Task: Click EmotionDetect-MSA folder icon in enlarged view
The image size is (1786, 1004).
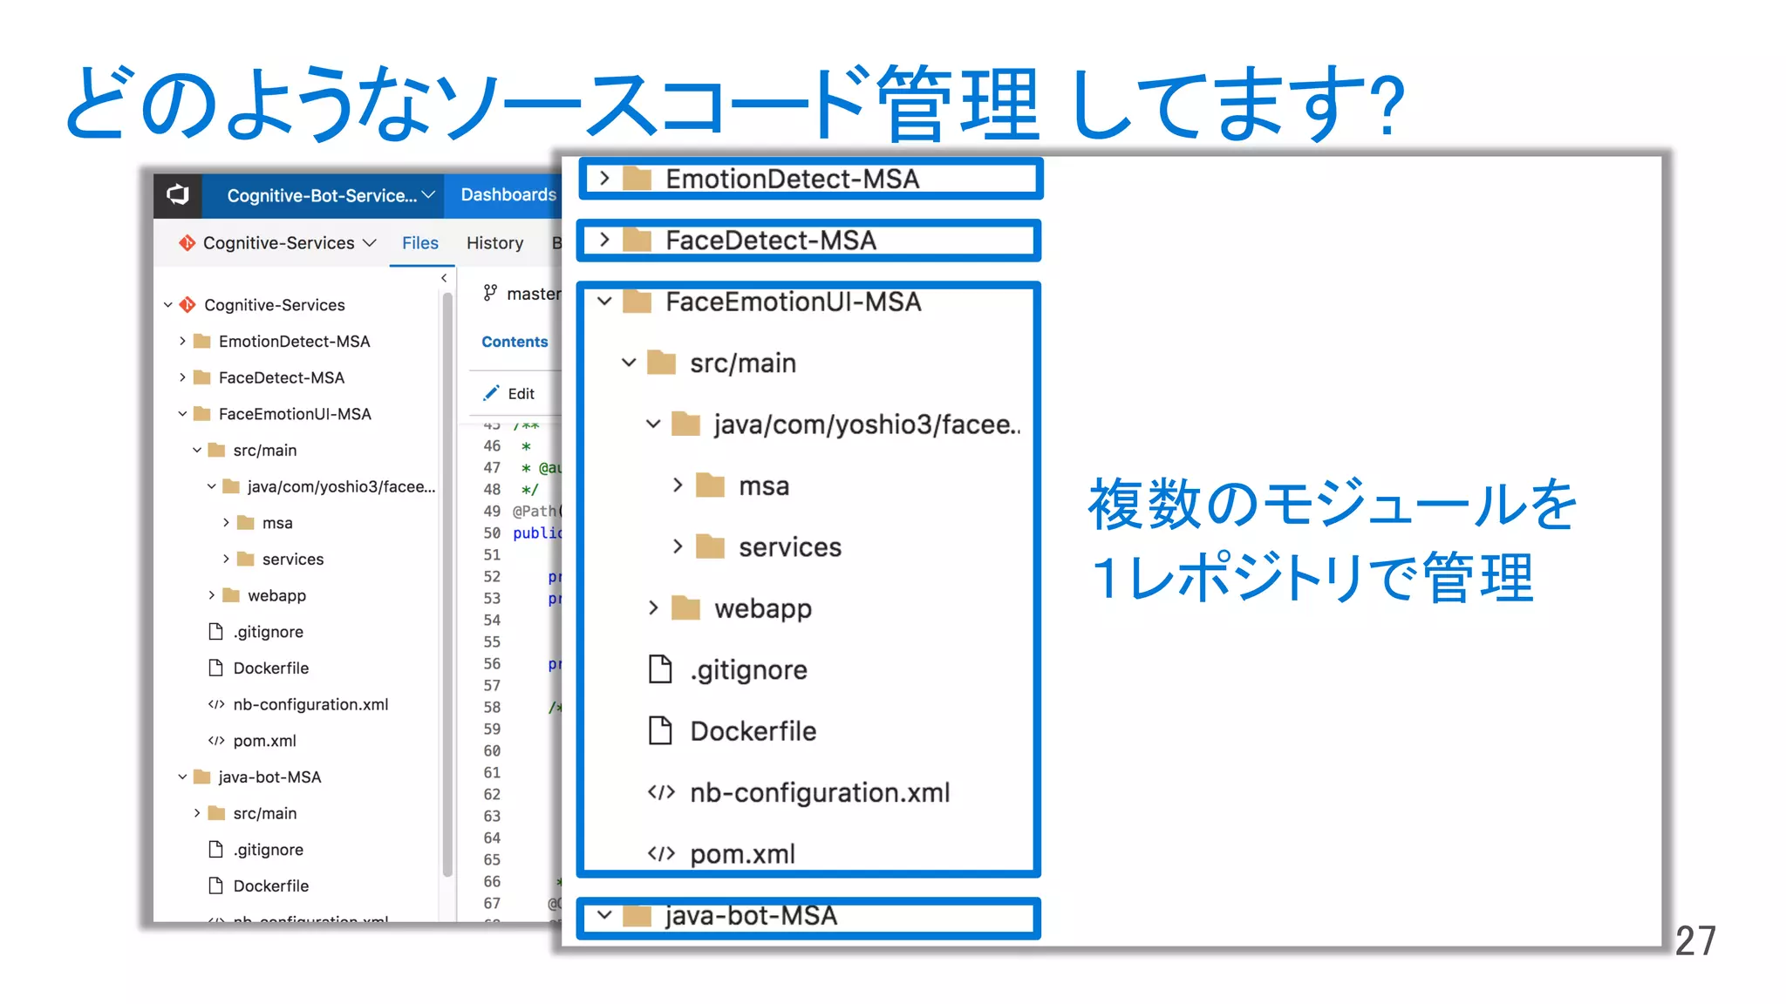Action: 637,179
